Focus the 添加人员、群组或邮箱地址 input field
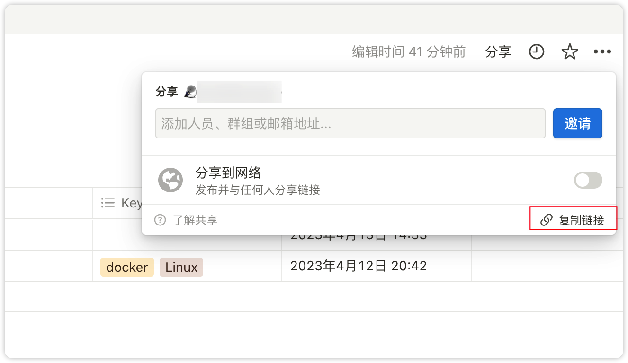This screenshot has width=628, height=363. [350, 124]
